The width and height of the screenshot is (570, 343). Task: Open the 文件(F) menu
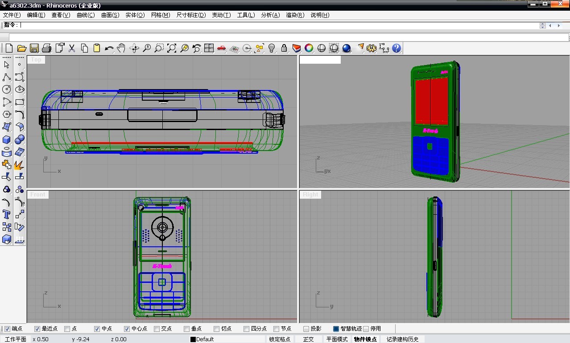pos(12,15)
